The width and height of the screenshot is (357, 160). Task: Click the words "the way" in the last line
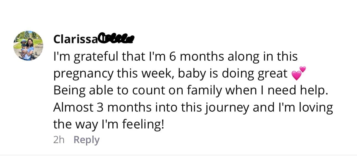point(74,125)
